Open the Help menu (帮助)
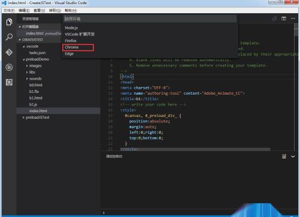The height and width of the screenshot is (217, 300). point(71,10)
